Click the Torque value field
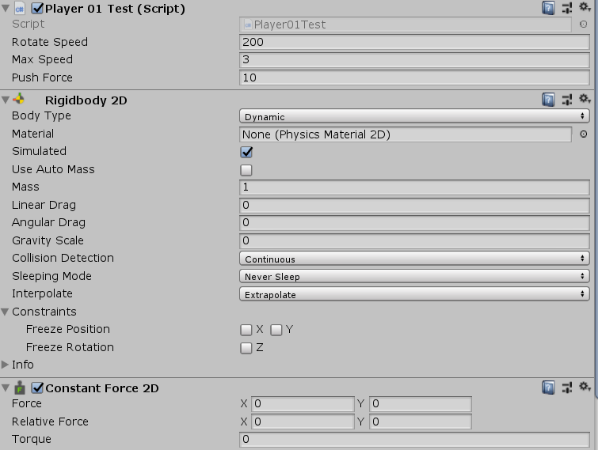This screenshot has height=450, width=598. click(414, 440)
